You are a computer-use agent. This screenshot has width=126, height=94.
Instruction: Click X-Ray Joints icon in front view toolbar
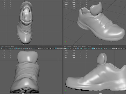42,48
